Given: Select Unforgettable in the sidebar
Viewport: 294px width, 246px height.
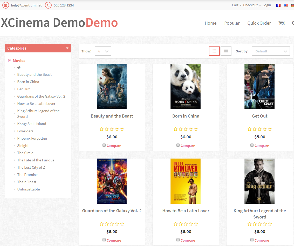Looking at the screenshot, I should (29, 189).
